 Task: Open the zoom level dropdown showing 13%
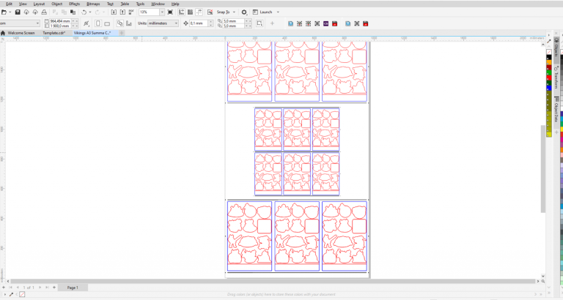tap(162, 12)
